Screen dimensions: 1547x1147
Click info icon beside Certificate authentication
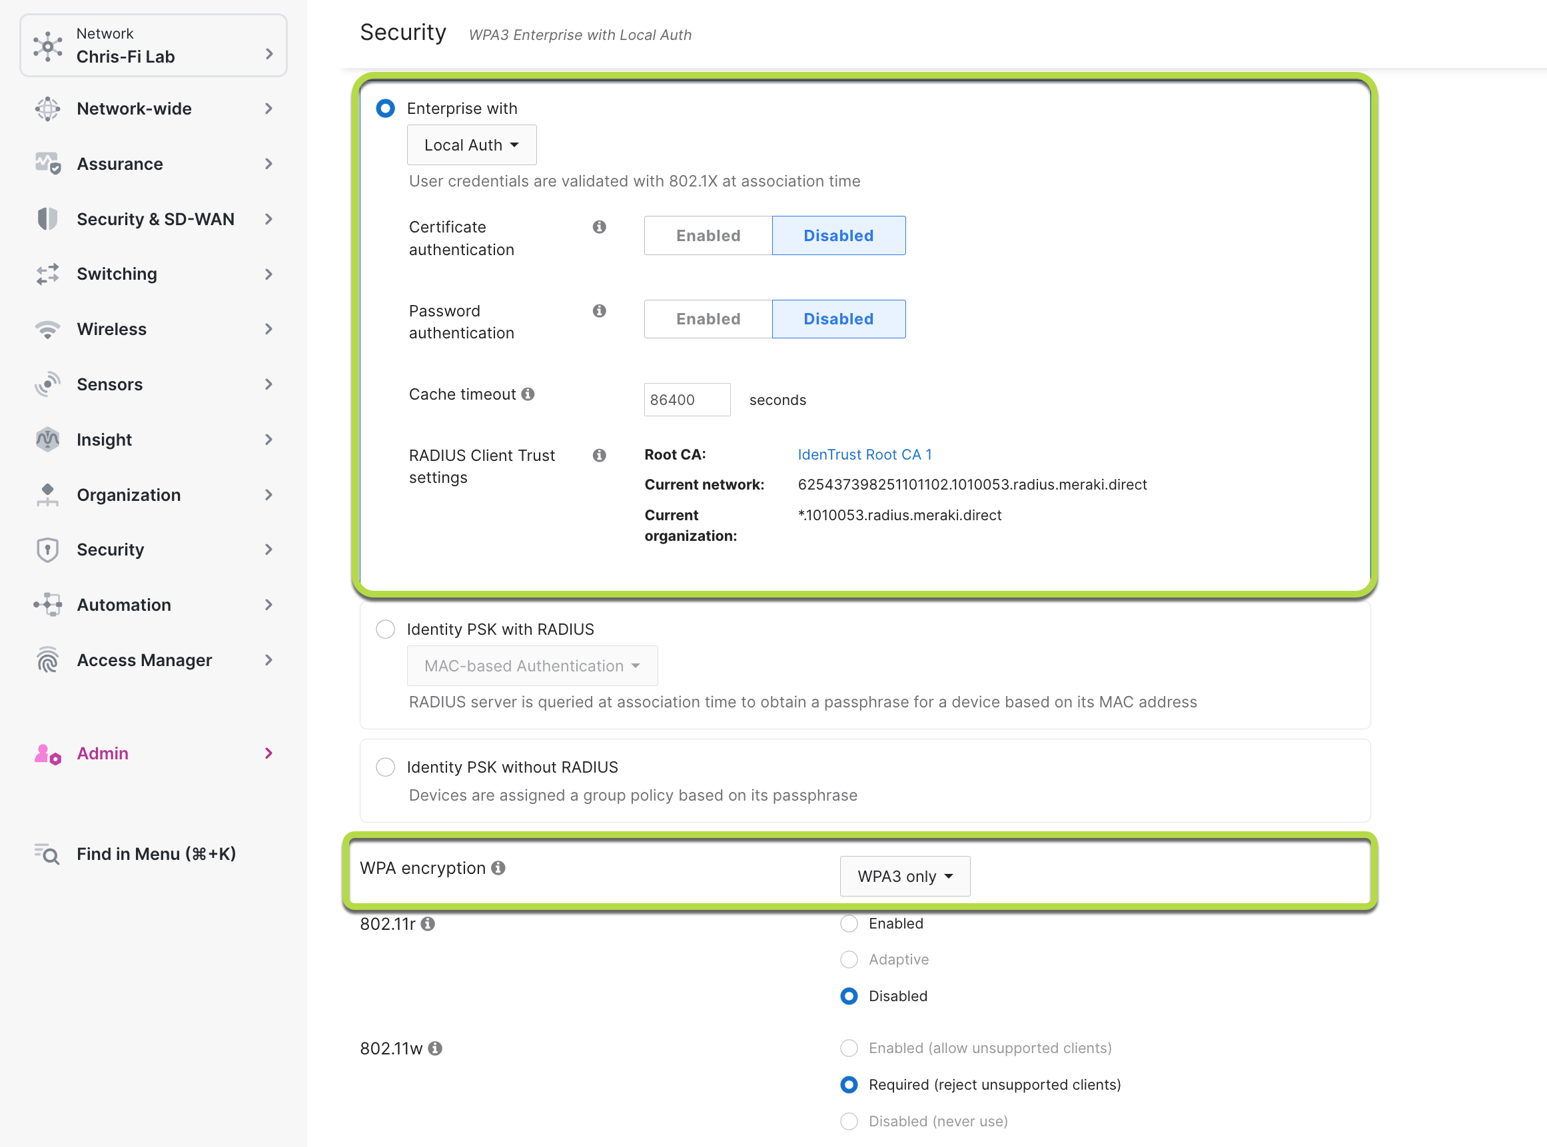[x=599, y=227]
